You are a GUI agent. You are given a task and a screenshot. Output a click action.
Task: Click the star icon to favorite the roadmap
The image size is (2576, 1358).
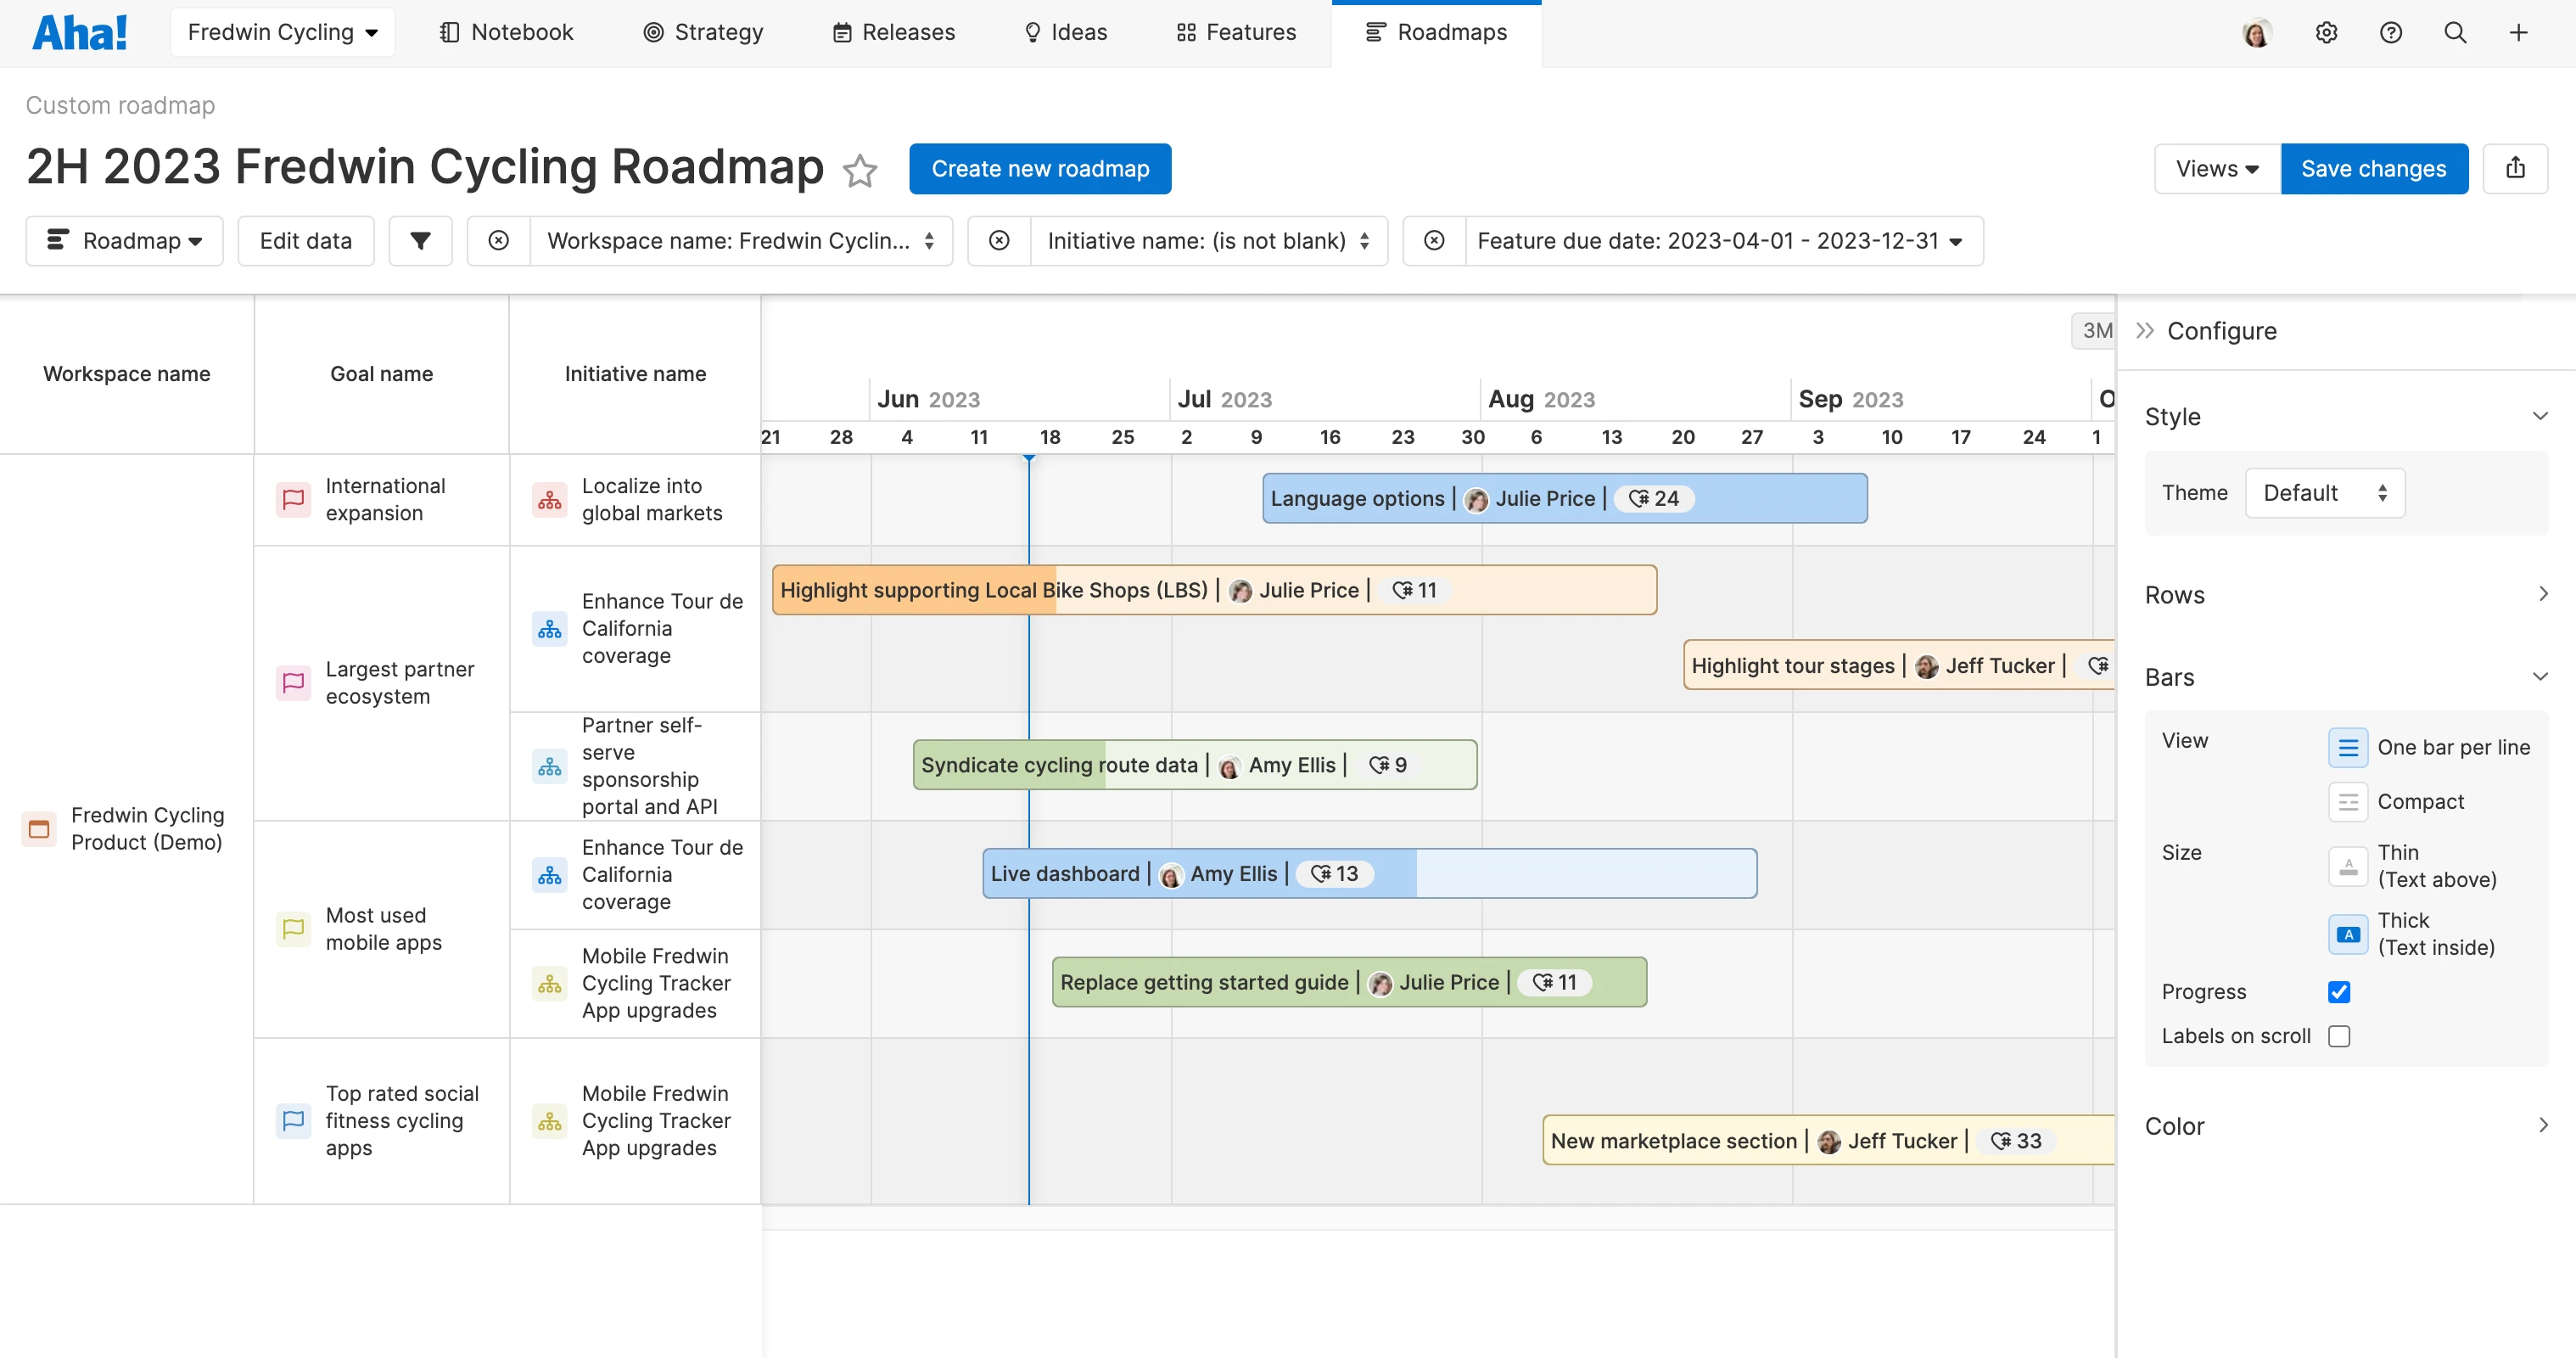[859, 170]
